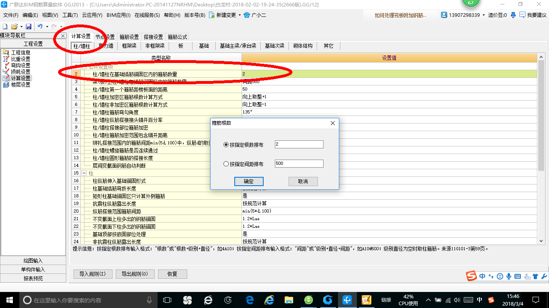This screenshot has width=549, height=308.
Task: Open Microsoft Edge from the taskbar
Action: pyautogui.click(x=250, y=300)
